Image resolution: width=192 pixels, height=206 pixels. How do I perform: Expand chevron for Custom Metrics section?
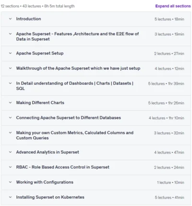tap(10, 133)
